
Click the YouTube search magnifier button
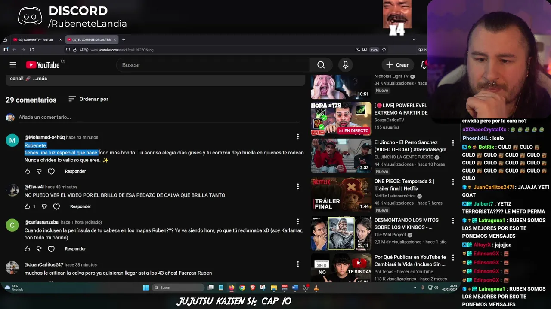[x=321, y=65]
